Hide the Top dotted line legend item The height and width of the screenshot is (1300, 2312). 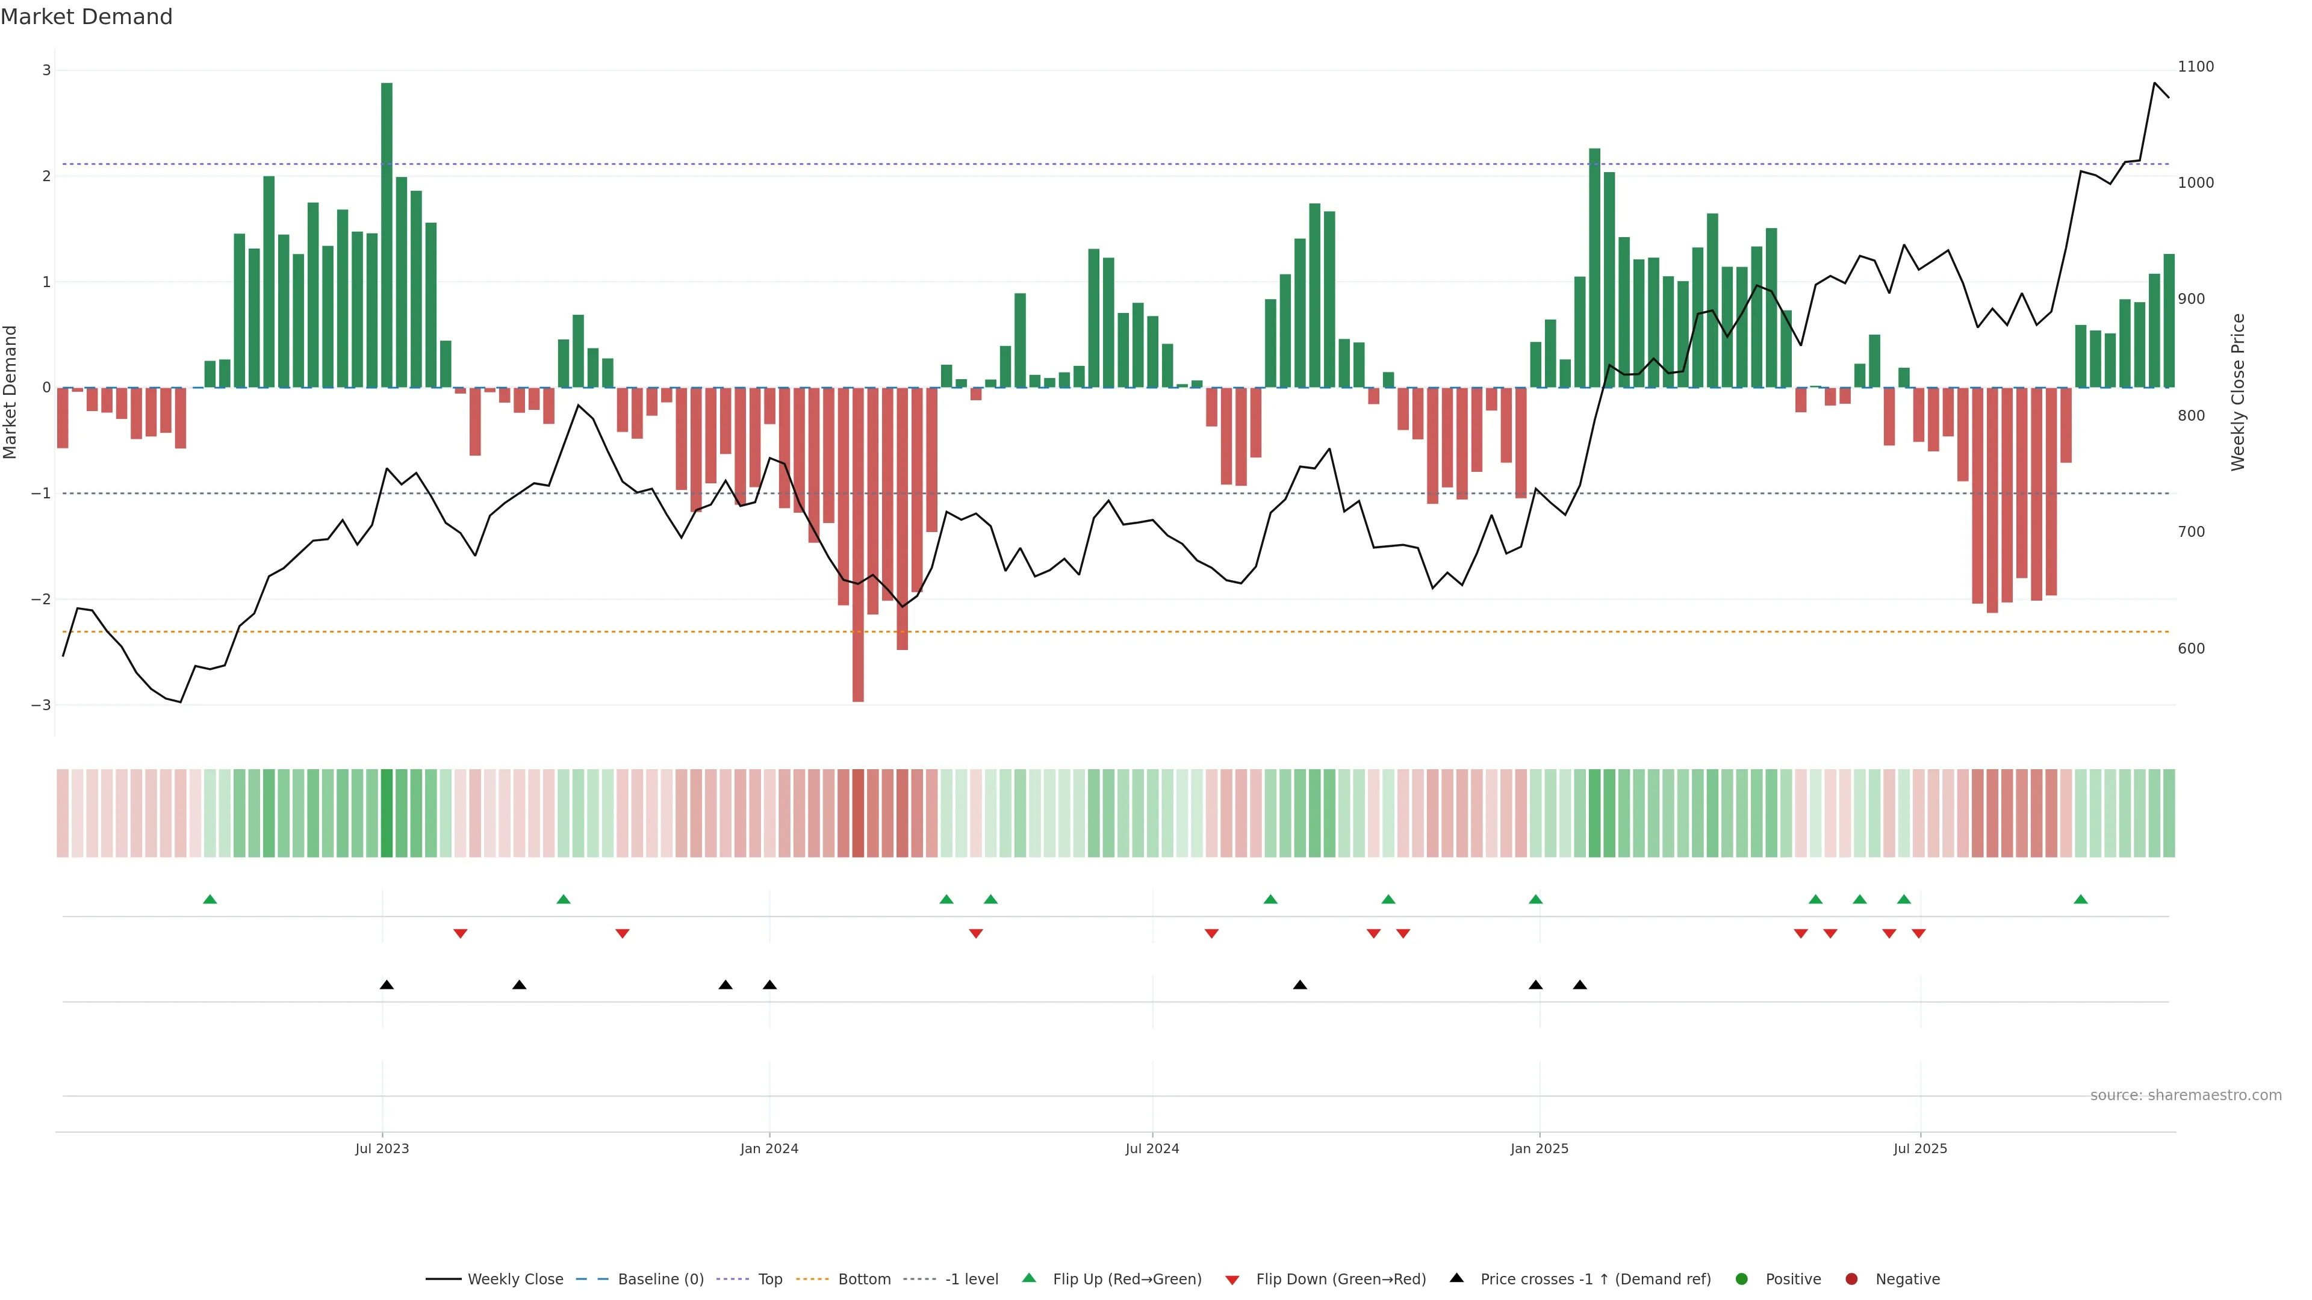click(769, 1280)
